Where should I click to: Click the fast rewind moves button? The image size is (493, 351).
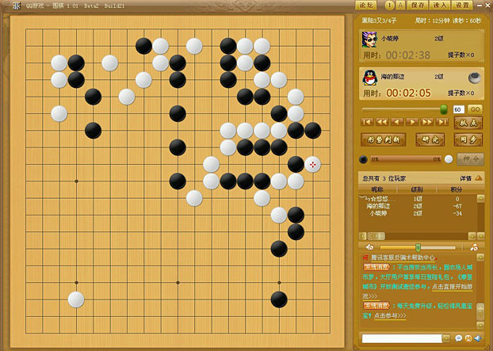(x=382, y=122)
